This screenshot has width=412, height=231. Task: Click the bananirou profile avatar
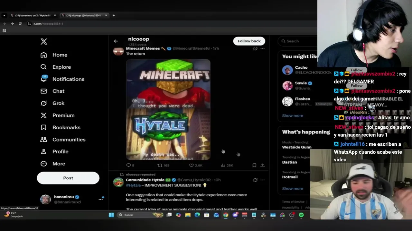coord(45,199)
